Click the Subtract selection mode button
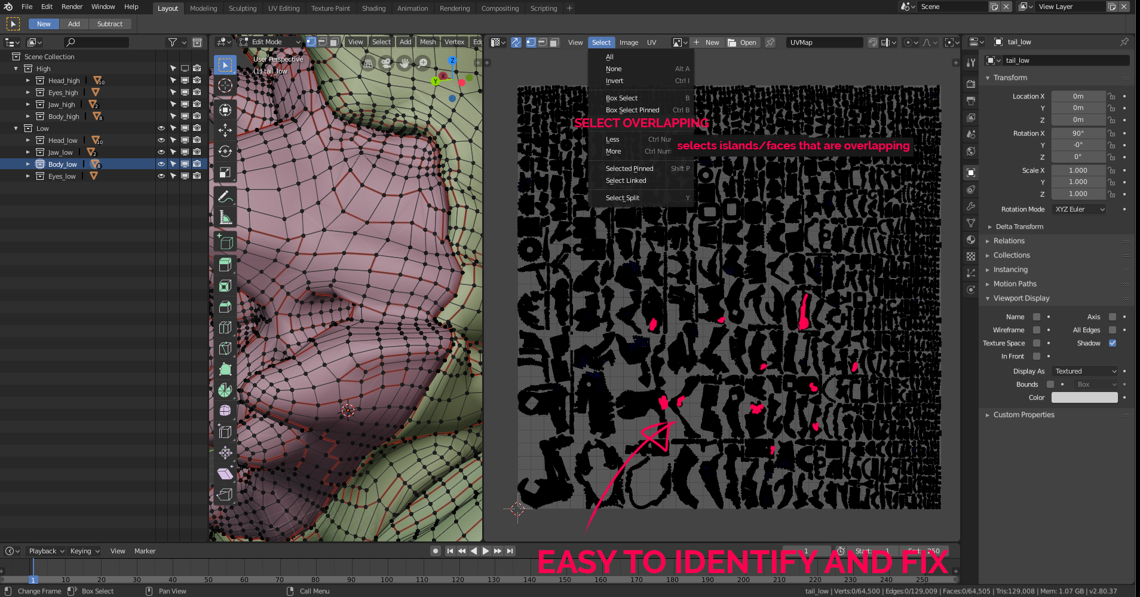The width and height of the screenshot is (1140, 597). tap(110, 24)
